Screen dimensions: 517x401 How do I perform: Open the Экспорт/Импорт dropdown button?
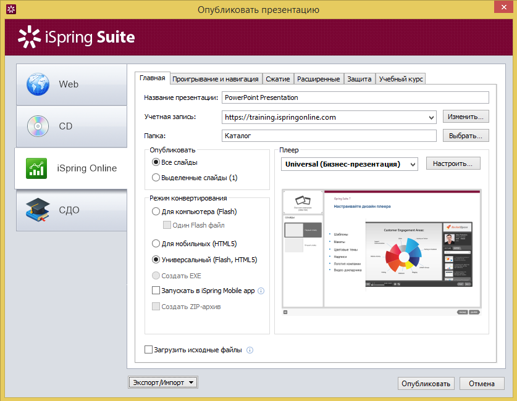pos(163,382)
